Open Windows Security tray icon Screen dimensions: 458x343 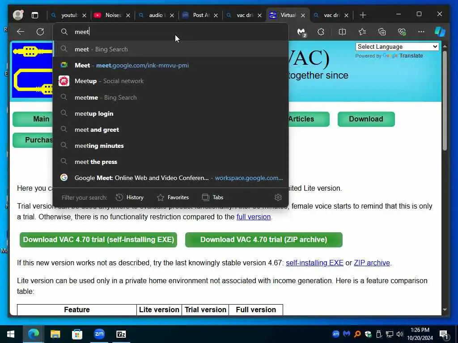click(x=368, y=334)
